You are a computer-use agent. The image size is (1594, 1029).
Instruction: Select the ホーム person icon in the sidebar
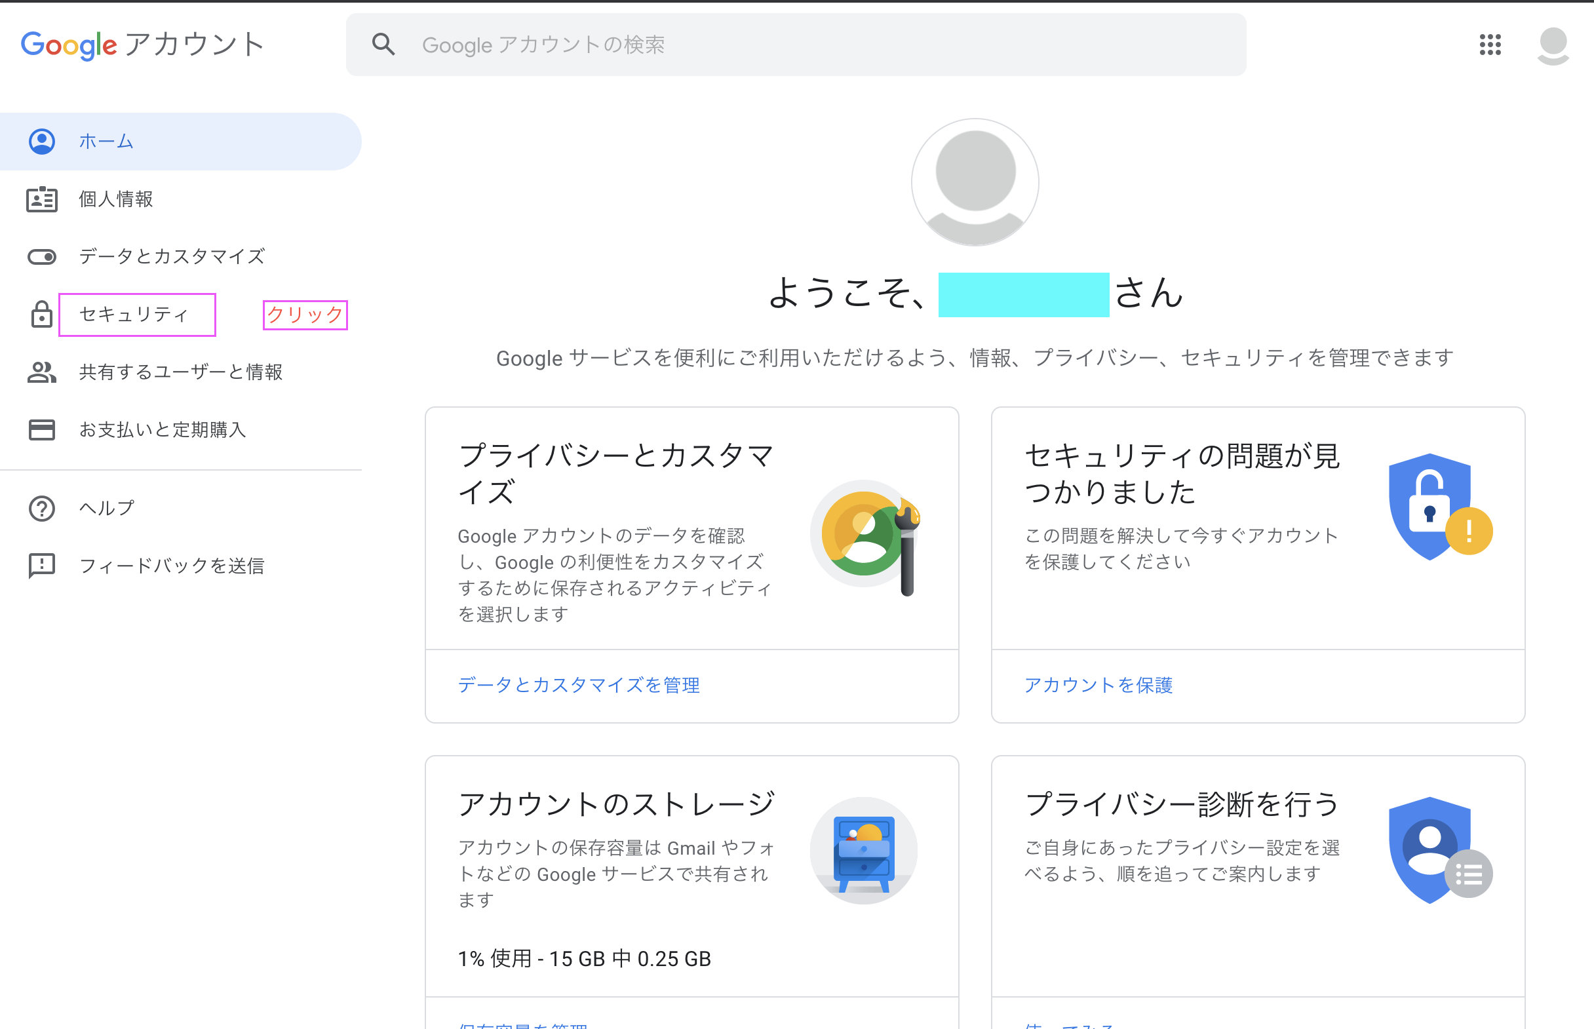[41, 141]
